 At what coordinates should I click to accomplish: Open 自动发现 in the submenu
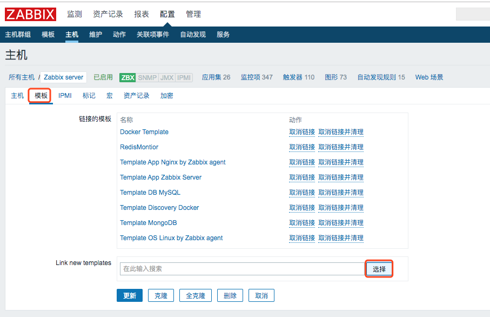point(193,35)
